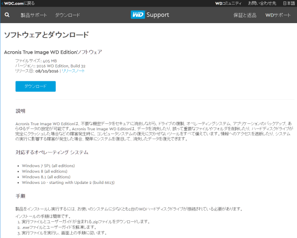The height and width of the screenshot is (238, 297).
Task: Select the Windows 8.1 (all editions) item
Action: pos(46,177)
